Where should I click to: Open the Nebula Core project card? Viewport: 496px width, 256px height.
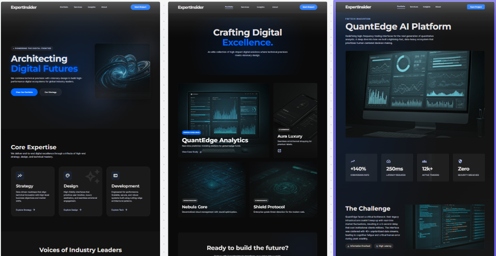(212, 189)
